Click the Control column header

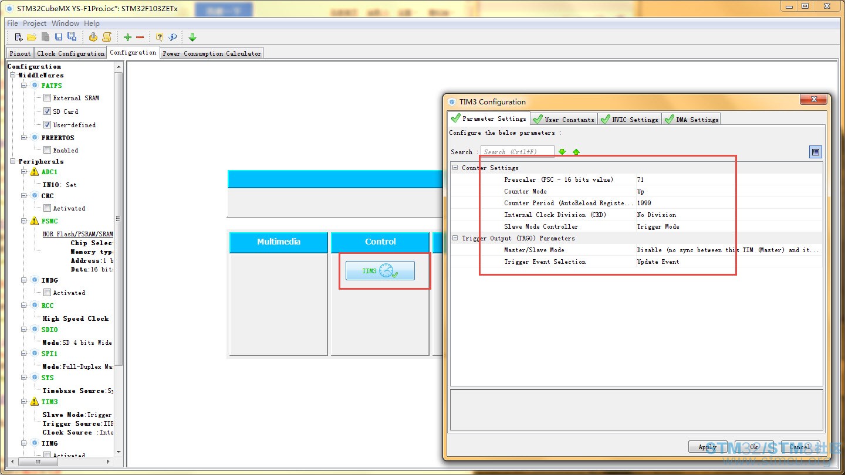(380, 242)
